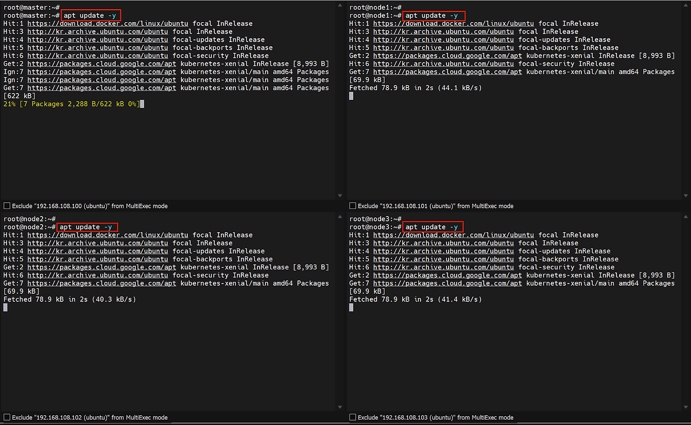Open download.docker.com link in master terminal

107,24
